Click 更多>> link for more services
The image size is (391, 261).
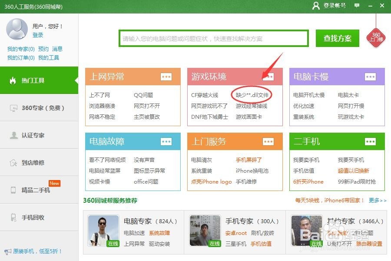378,200
